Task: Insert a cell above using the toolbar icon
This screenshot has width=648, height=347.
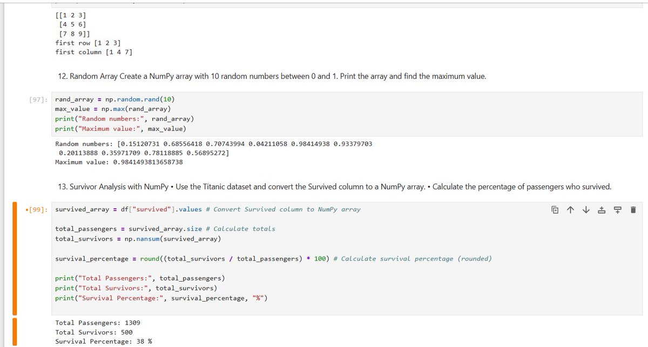Action: pyautogui.click(x=602, y=210)
